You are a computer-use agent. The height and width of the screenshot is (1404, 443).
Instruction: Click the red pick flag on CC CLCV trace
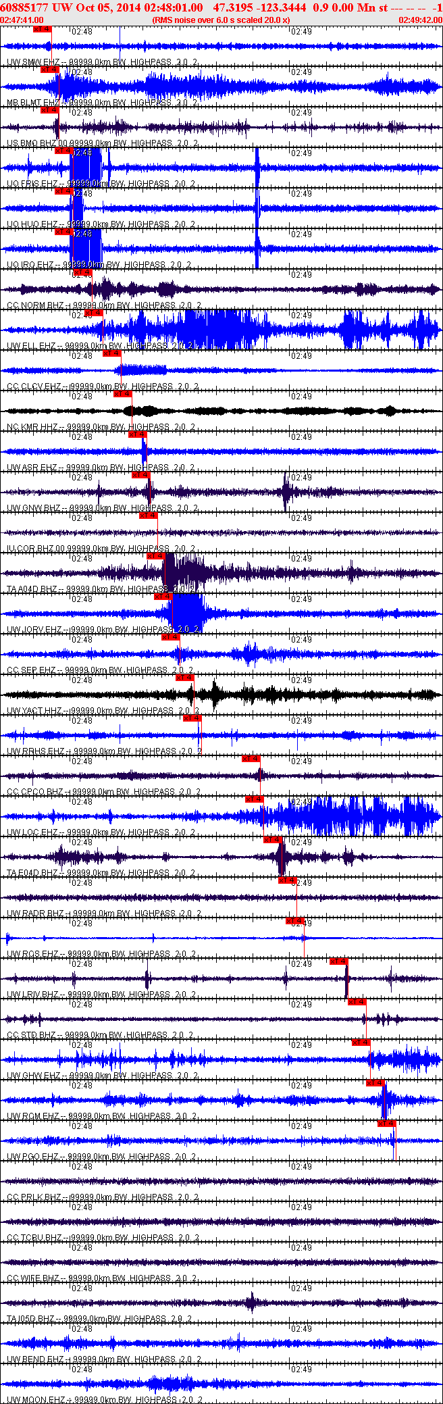point(111,353)
